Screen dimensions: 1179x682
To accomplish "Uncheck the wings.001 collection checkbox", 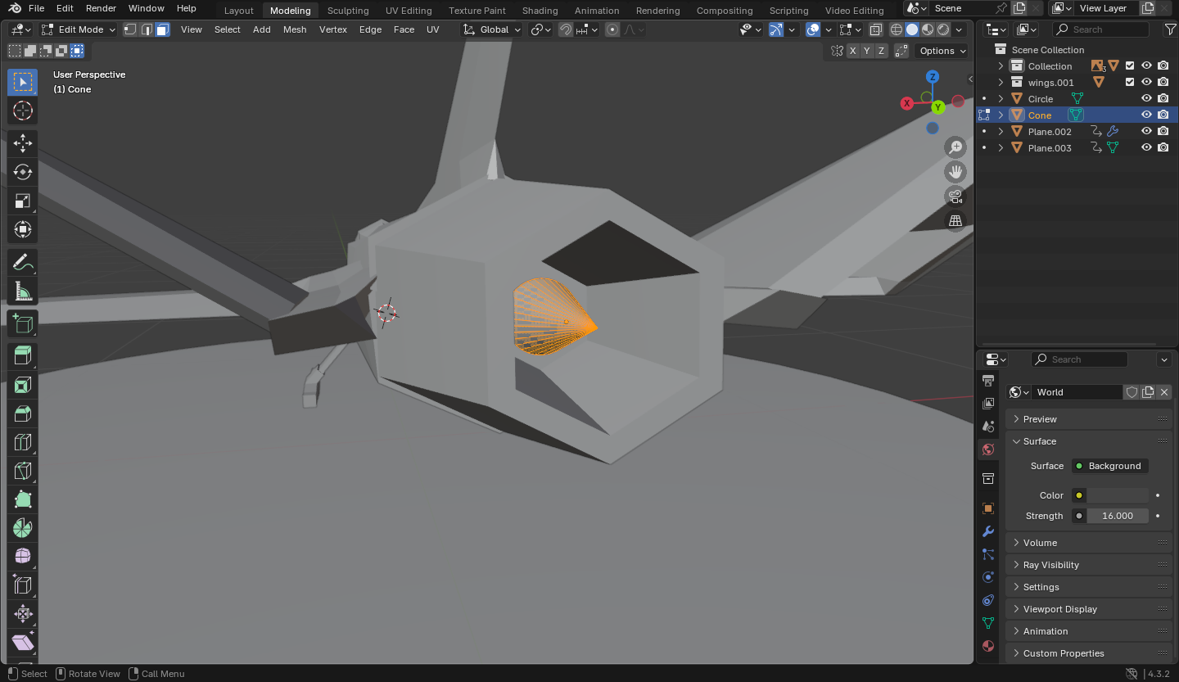I will click(1130, 82).
